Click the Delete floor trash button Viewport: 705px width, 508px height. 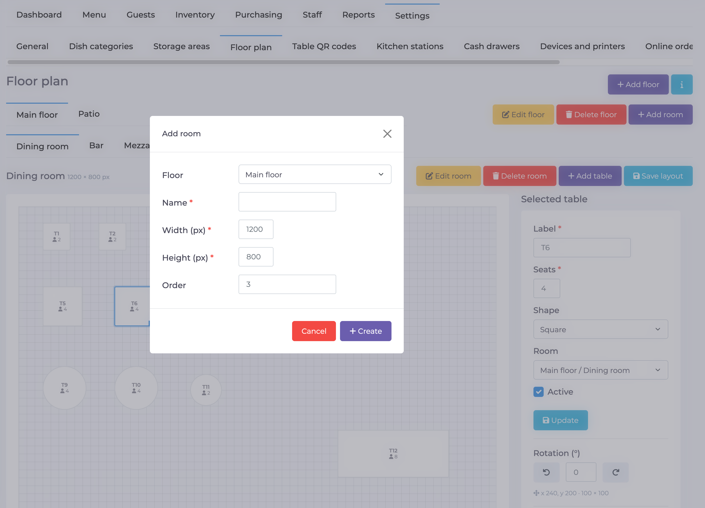[x=591, y=114]
